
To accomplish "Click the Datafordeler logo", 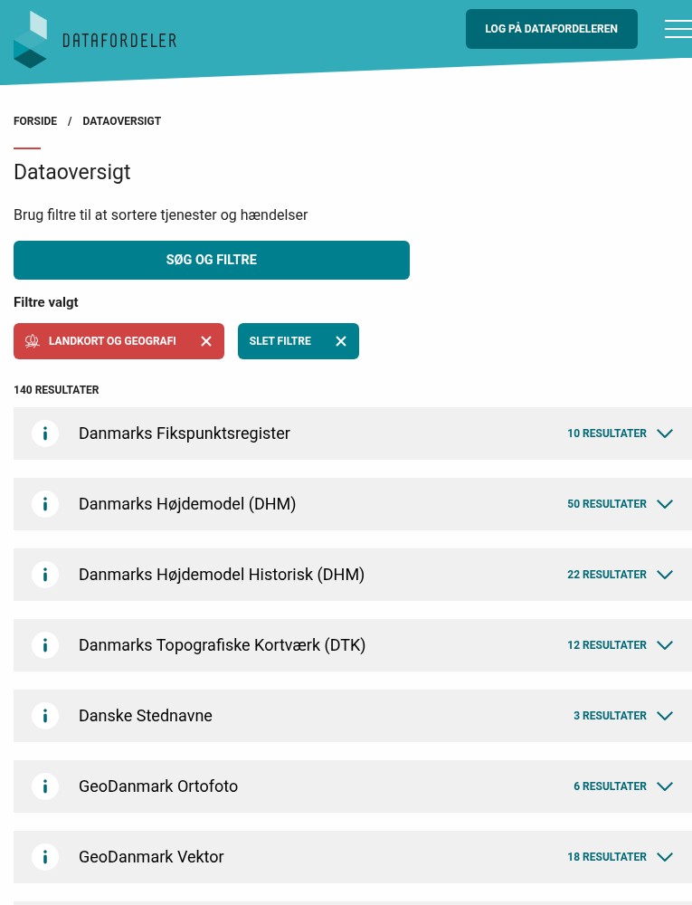I will point(94,40).
